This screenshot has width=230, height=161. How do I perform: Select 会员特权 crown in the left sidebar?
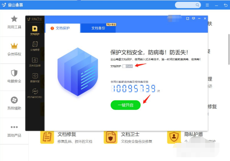(x=14, y=50)
